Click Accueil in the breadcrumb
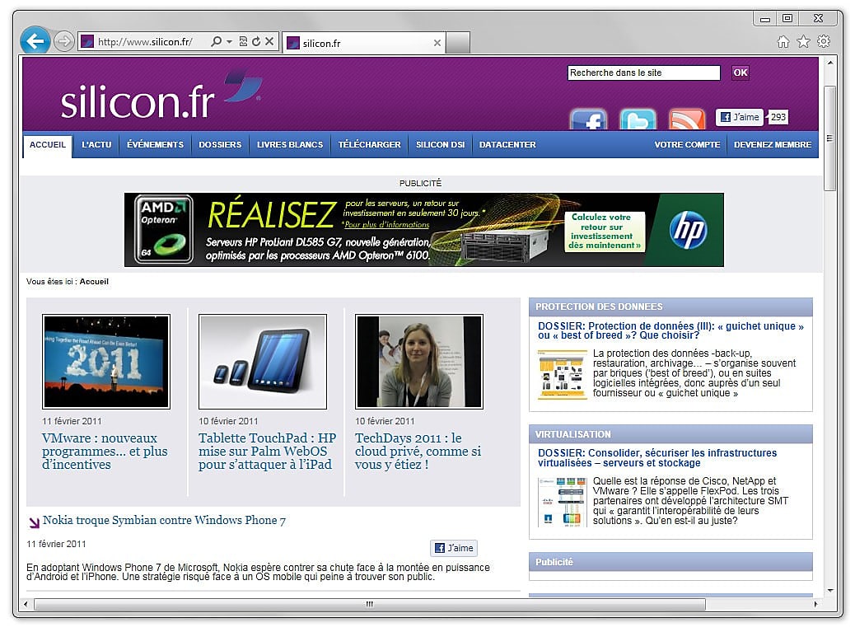855x632 pixels. click(x=94, y=282)
